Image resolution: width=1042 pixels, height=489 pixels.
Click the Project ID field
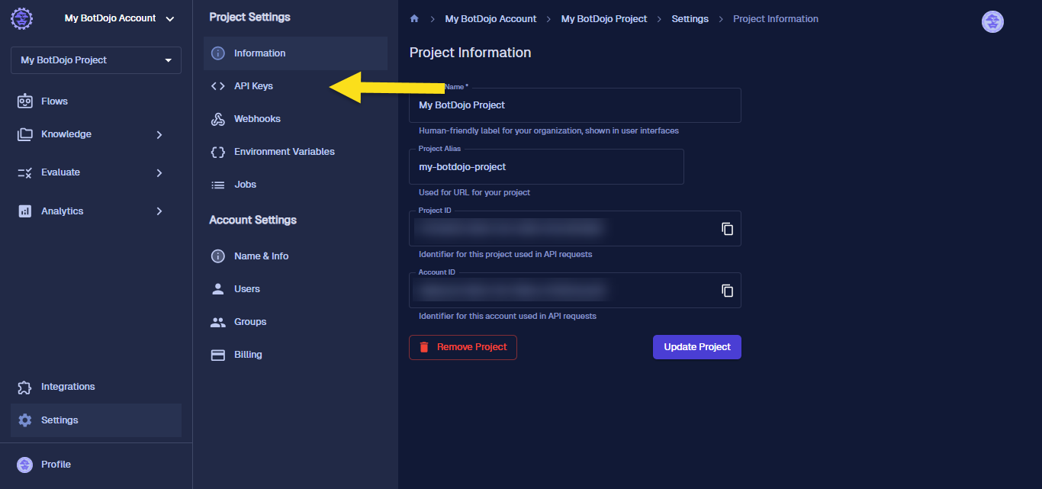pos(575,229)
